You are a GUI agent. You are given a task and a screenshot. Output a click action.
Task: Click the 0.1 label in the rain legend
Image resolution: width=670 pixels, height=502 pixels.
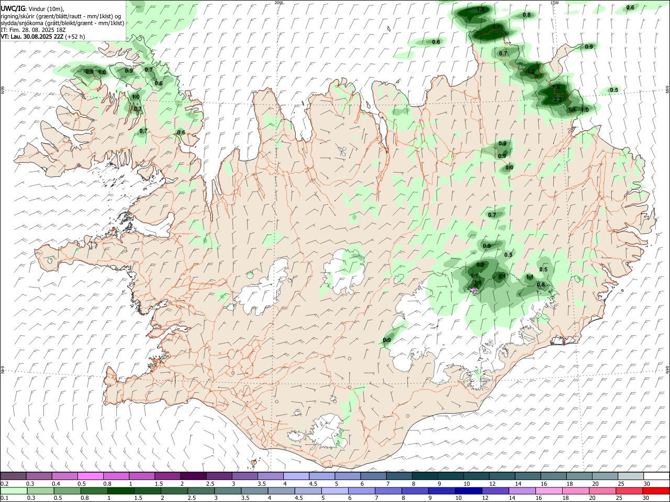[5, 498]
